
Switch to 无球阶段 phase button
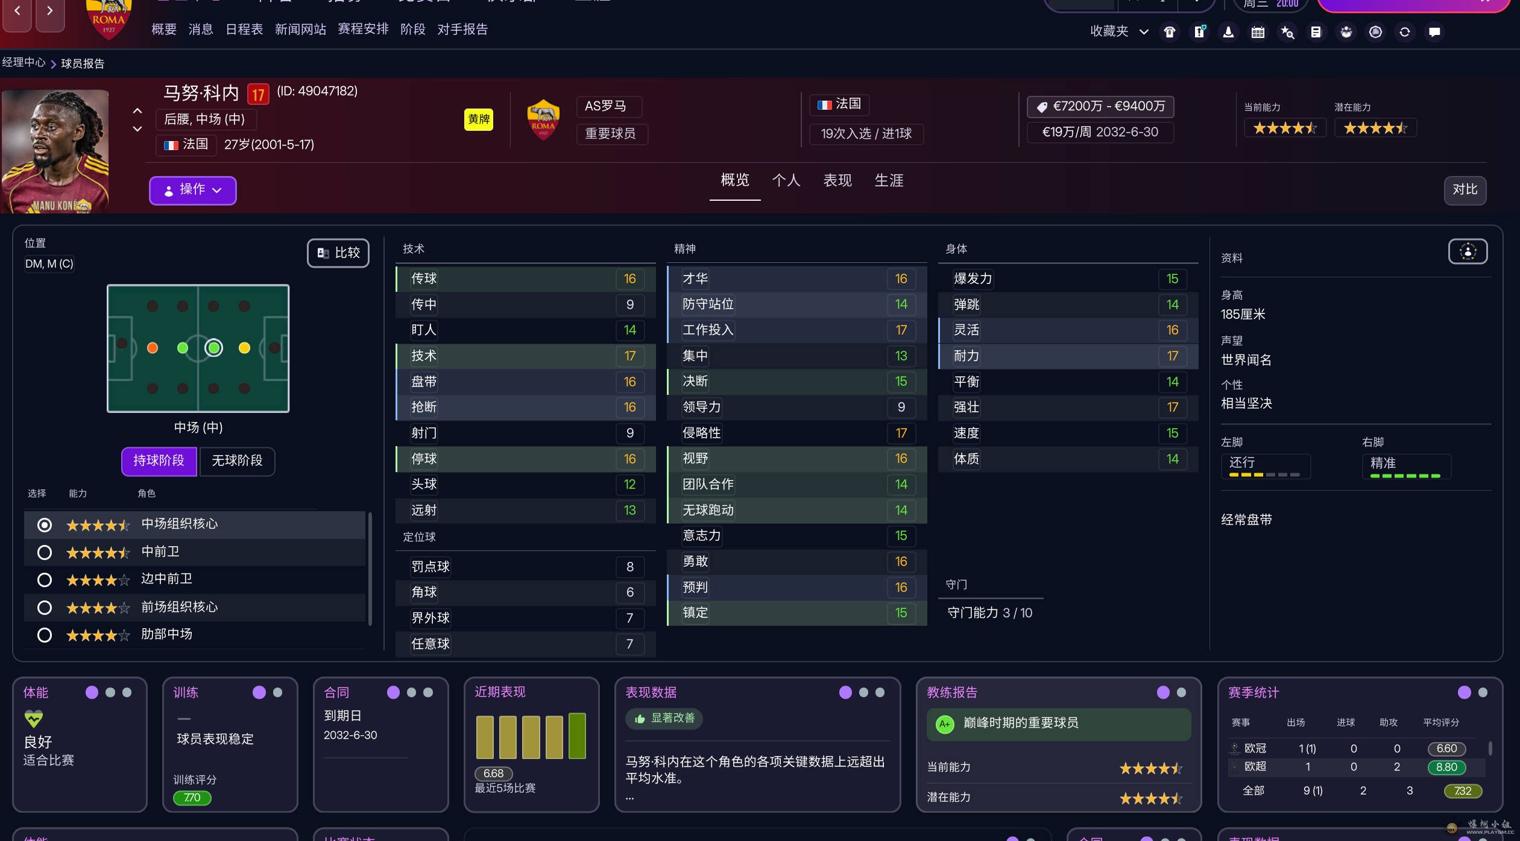tap(237, 461)
